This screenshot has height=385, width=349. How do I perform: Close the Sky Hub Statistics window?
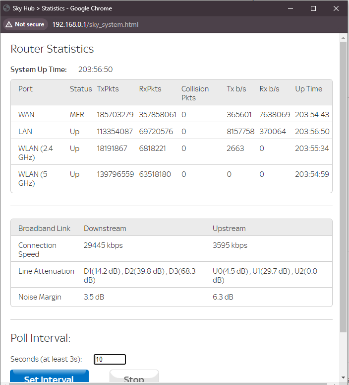tap(337, 8)
